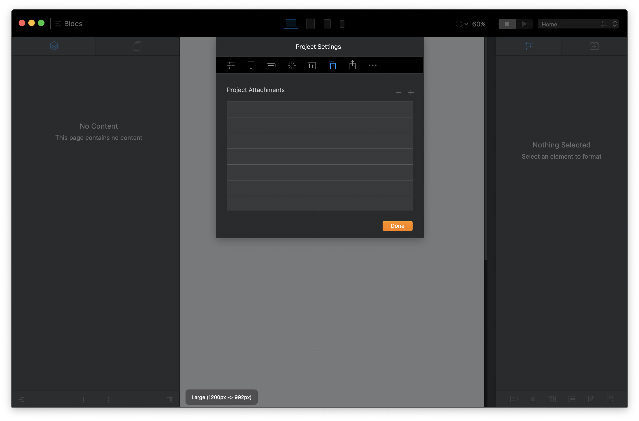Click the 60% zoom value

coord(479,24)
